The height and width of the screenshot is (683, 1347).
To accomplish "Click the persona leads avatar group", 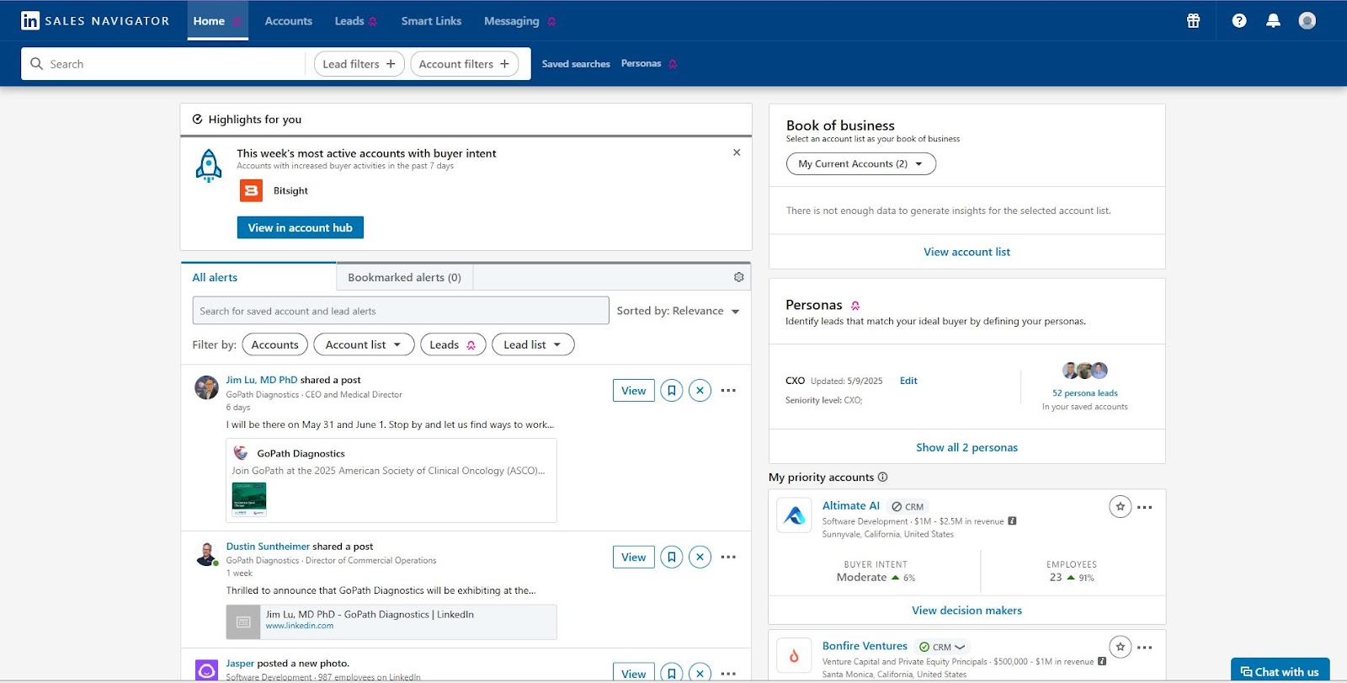I will coord(1084,371).
